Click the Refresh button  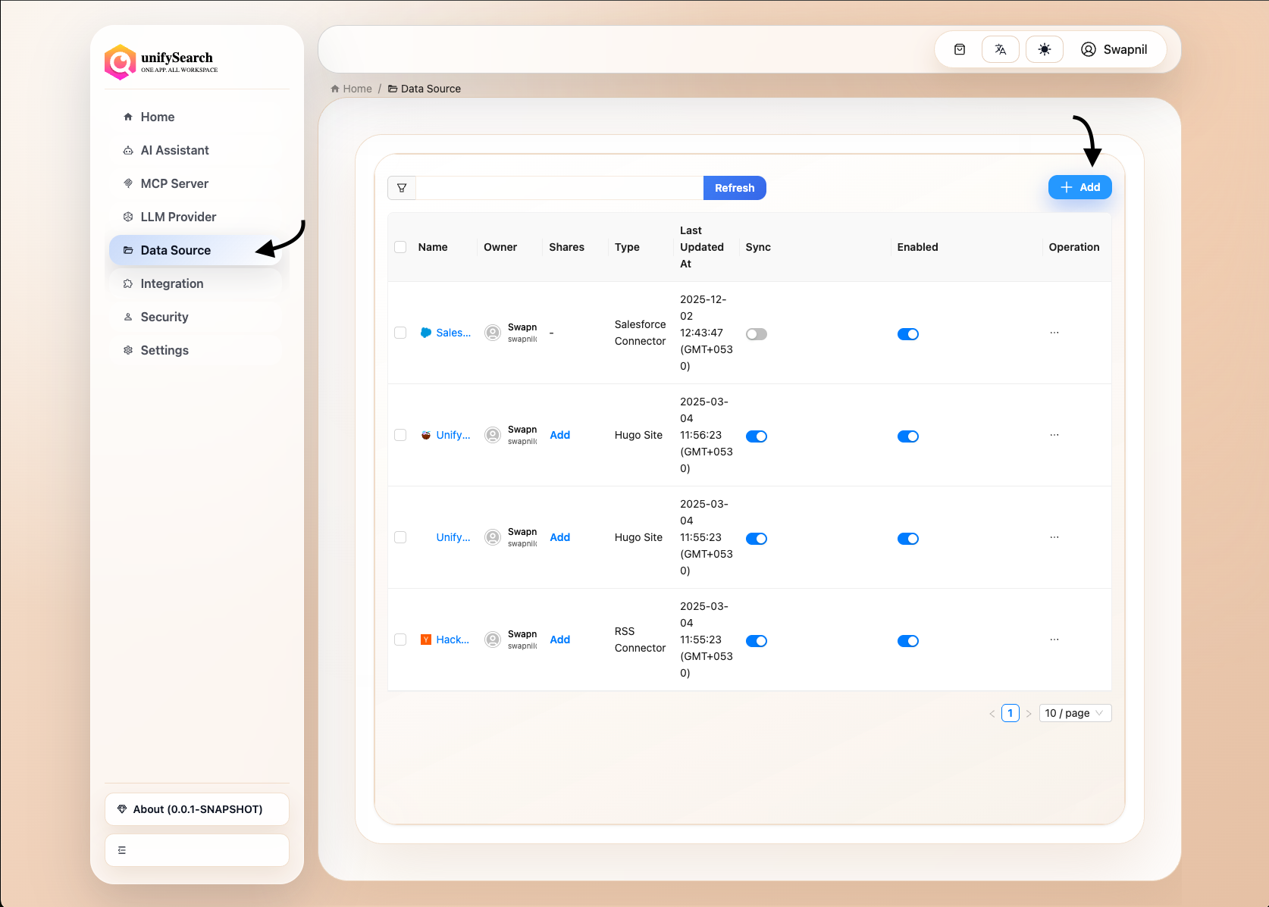(x=734, y=187)
